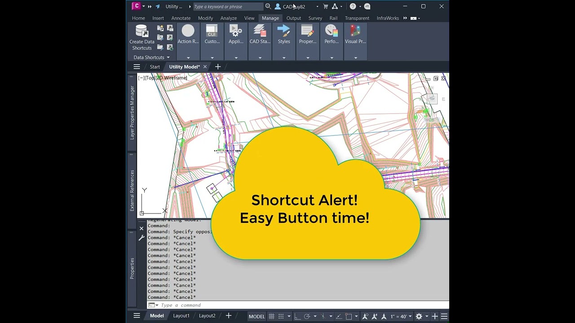Open object snap settings dropdown arrow
The height and width of the screenshot is (323, 575).
click(x=356, y=316)
